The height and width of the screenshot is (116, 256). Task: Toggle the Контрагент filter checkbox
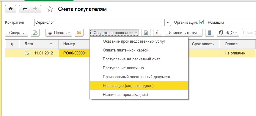coord(29,22)
